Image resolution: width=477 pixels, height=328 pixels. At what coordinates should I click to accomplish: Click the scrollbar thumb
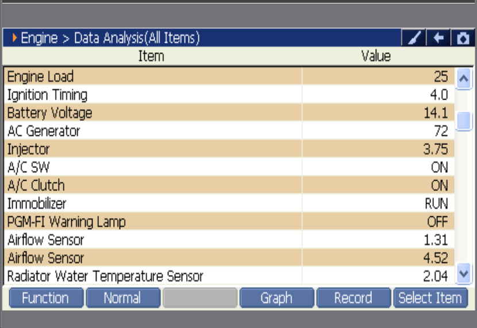pyautogui.click(x=463, y=121)
